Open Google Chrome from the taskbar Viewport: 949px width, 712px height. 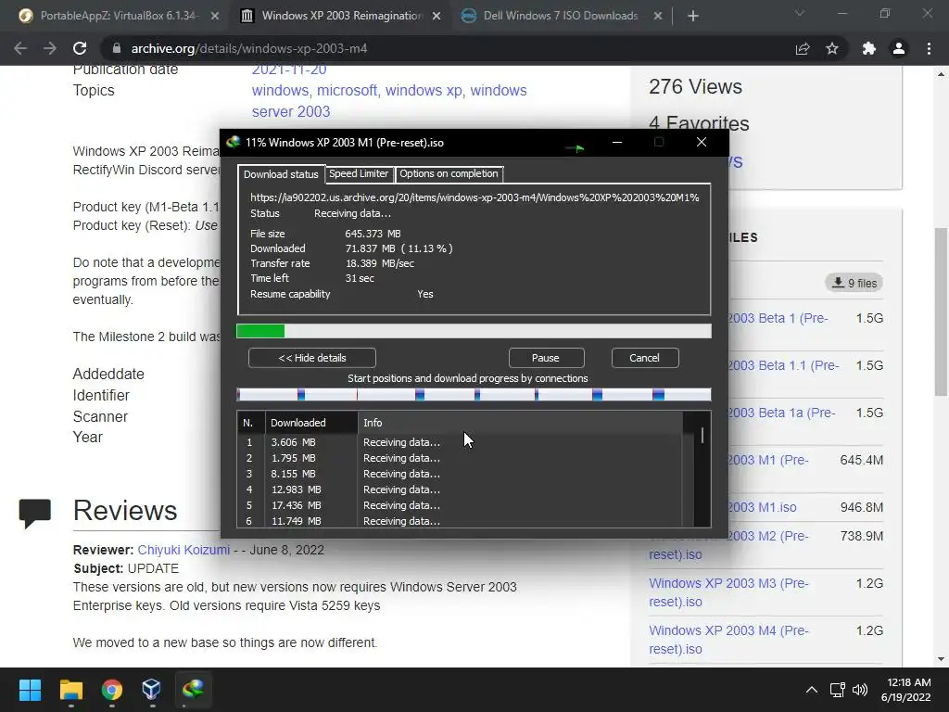(112, 690)
